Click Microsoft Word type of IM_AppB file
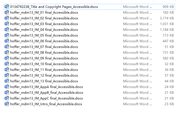The image size is (196, 115). [x=138, y=93]
